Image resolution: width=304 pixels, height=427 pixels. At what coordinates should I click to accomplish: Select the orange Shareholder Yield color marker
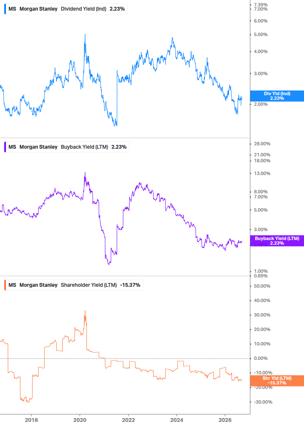5,285
